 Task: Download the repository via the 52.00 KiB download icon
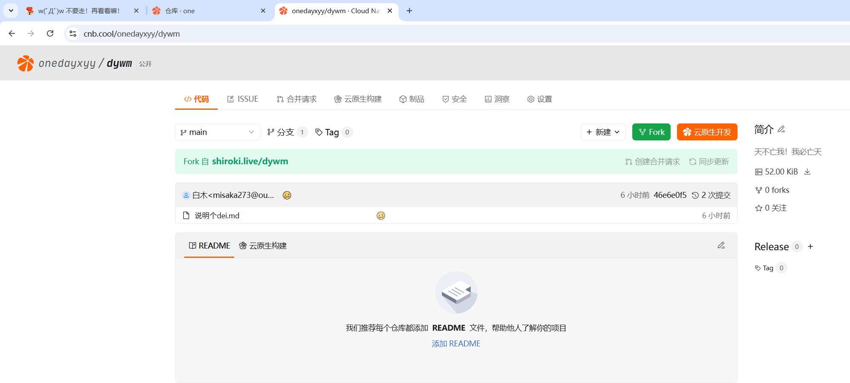pos(807,171)
